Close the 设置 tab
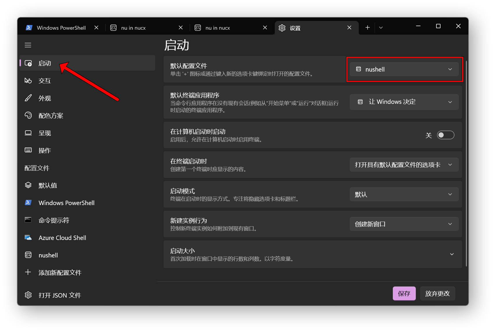This screenshot has width=494, height=331. pos(349,28)
